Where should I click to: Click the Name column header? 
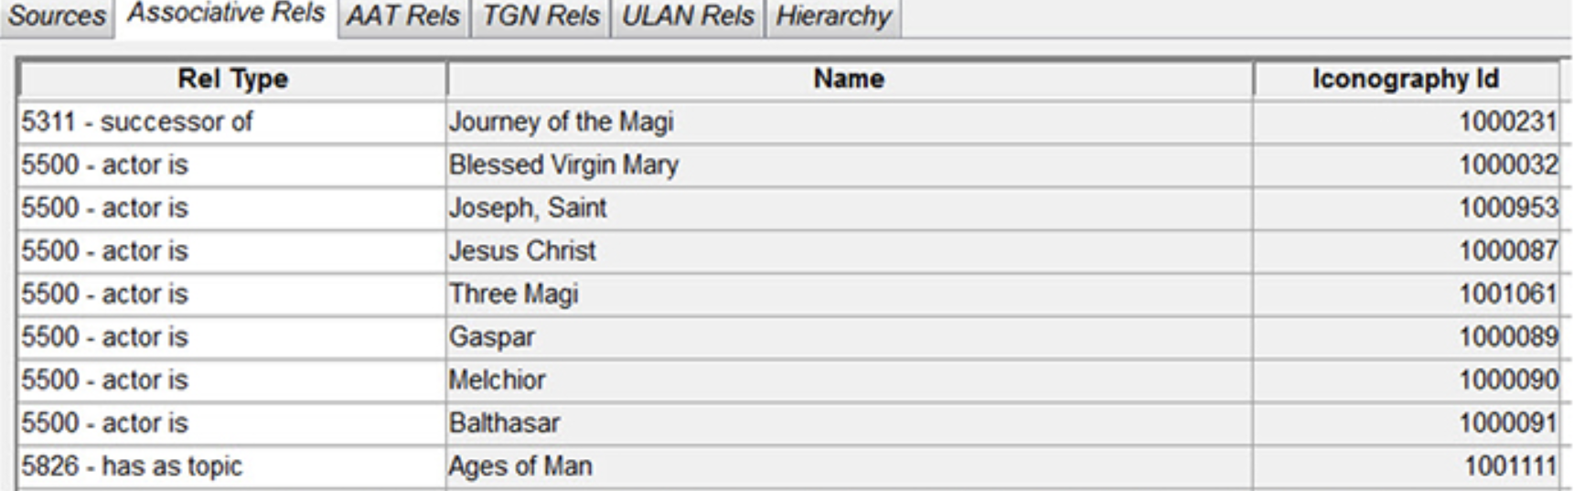849,80
